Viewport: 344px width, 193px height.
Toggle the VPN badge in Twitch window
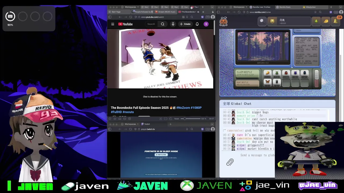point(207,129)
